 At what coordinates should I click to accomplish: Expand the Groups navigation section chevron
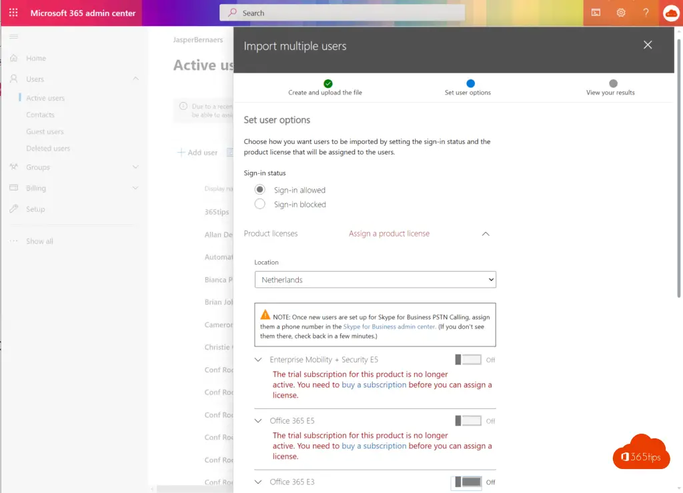(x=135, y=167)
